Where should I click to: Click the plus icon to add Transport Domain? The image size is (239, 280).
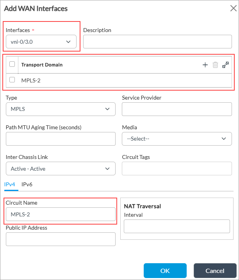[x=205, y=65]
